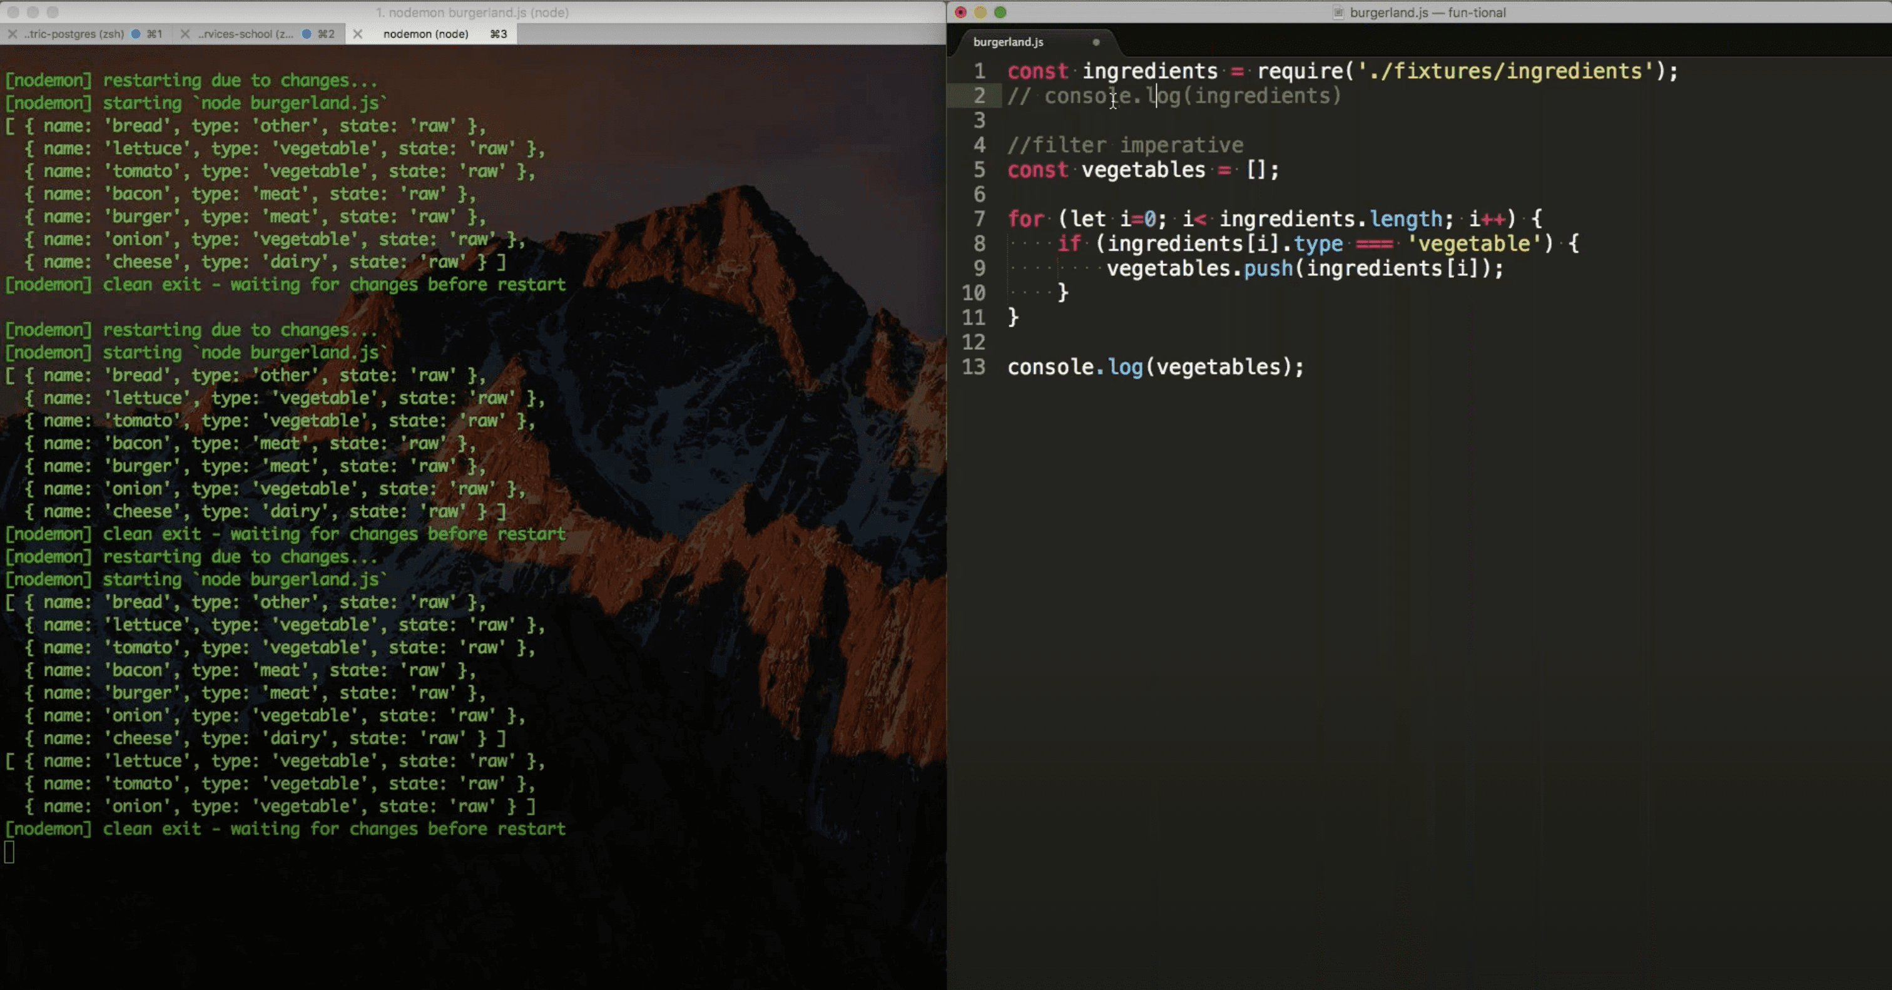
Task: Click the terminal window's grey close button
Action: (13, 13)
